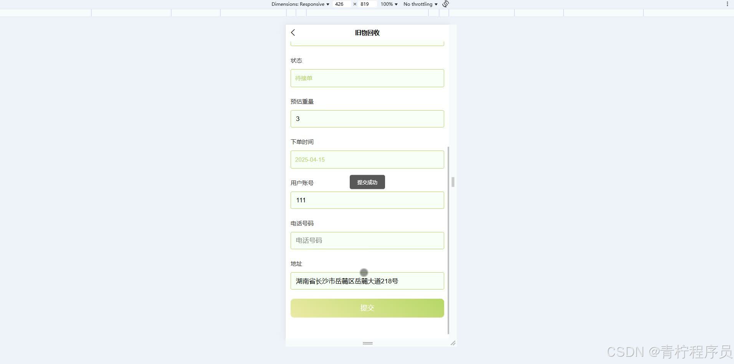Open the DevTools three-dot options menu
The image size is (734, 364).
(727, 4)
